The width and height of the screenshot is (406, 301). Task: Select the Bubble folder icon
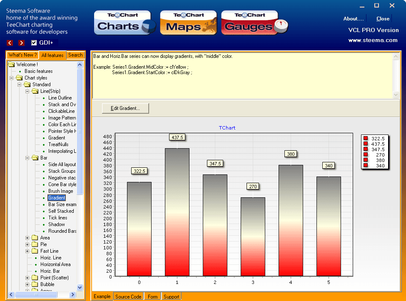click(35, 284)
